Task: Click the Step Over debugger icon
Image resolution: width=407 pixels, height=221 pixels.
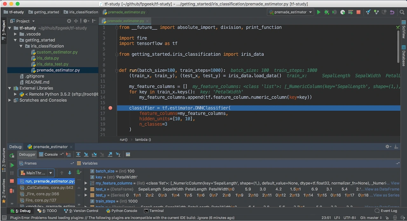Action: coord(78,155)
